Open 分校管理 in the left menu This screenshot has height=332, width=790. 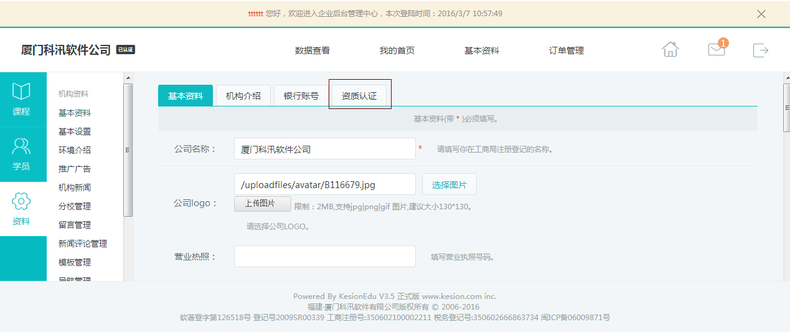click(x=75, y=206)
